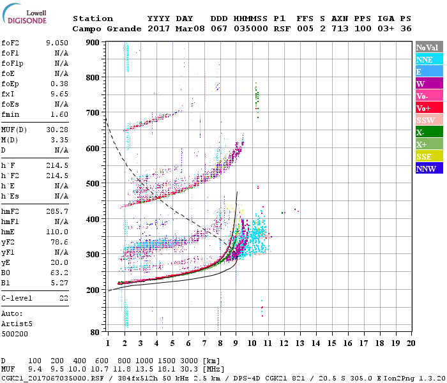The width and height of the screenshot is (447, 383).
Task: Select the NNW dark blue legend swatch
Action: (x=429, y=168)
